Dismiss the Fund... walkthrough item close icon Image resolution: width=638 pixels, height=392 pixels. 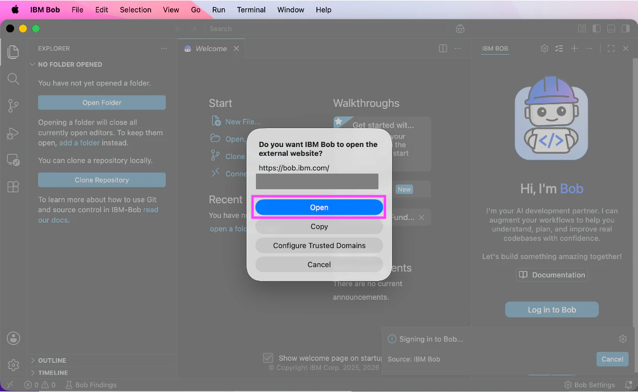click(x=422, y=217)
